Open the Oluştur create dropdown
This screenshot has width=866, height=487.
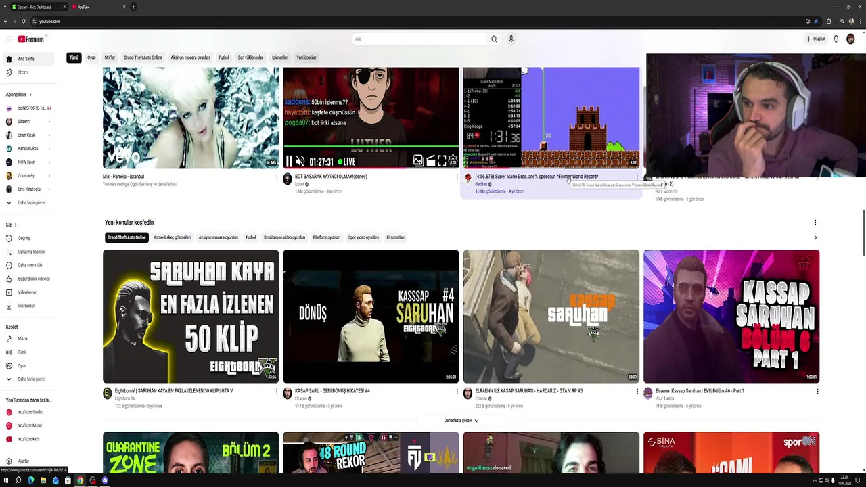tap(816, 39)
